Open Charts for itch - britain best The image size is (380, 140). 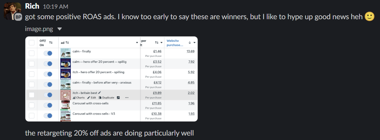(78, 97)
